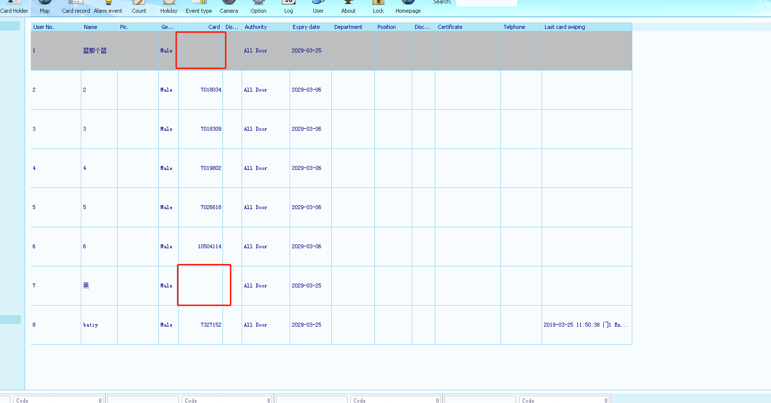This screenshot has height=403, width=771.
Task: Open the Log viewer
Action: click(289, 7)
